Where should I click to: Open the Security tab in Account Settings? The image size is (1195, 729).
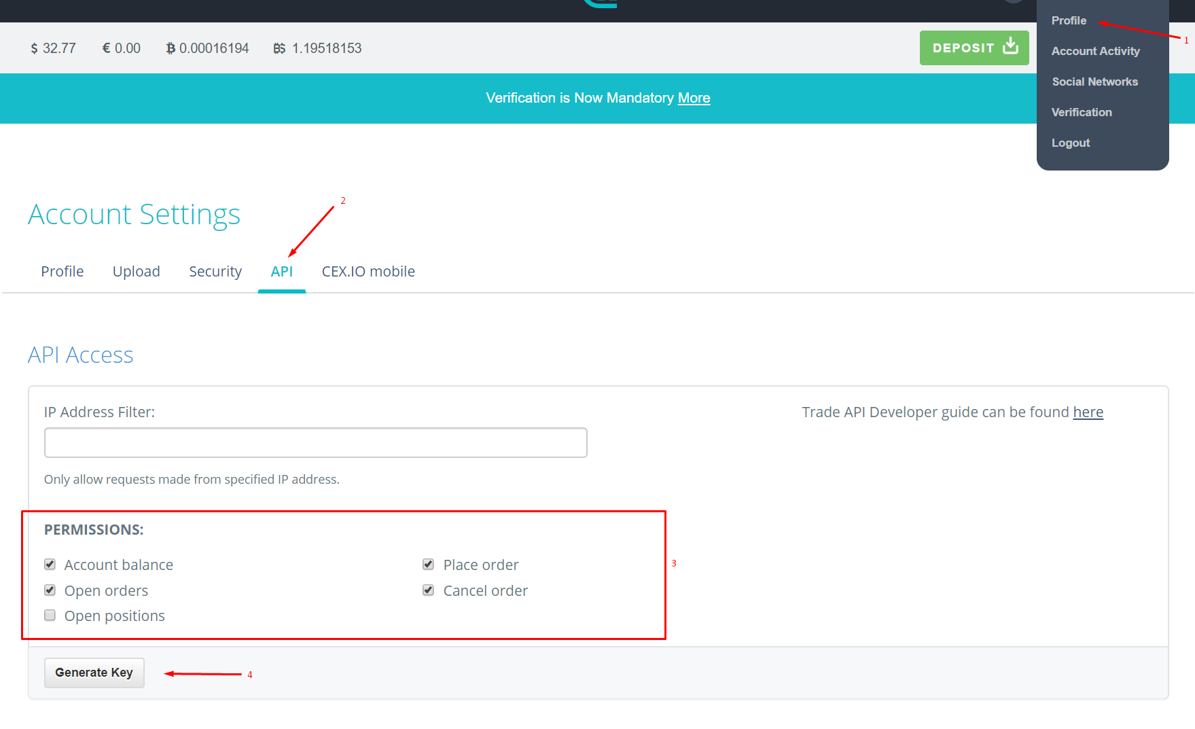215,271
